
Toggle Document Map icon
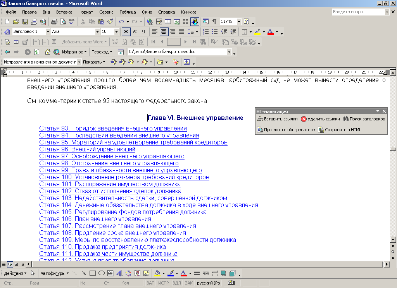[205, 22]
